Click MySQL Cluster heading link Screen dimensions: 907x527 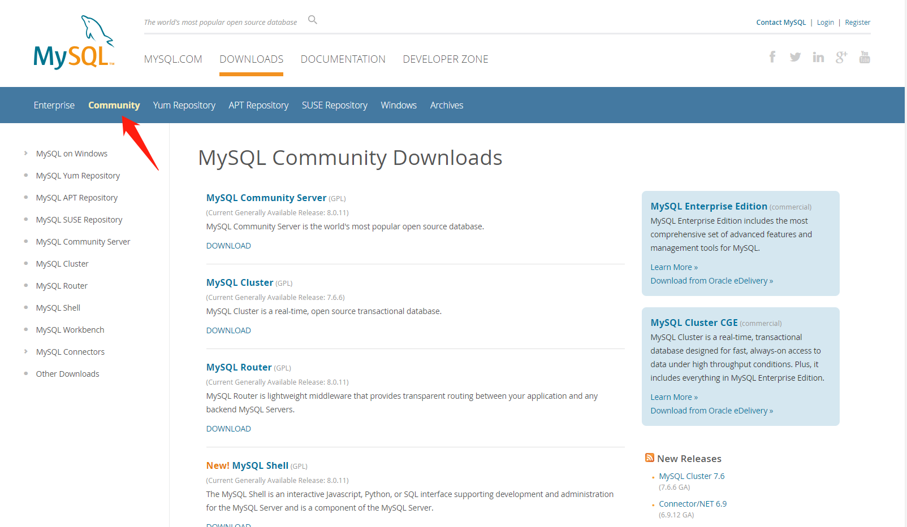[240, 282]
